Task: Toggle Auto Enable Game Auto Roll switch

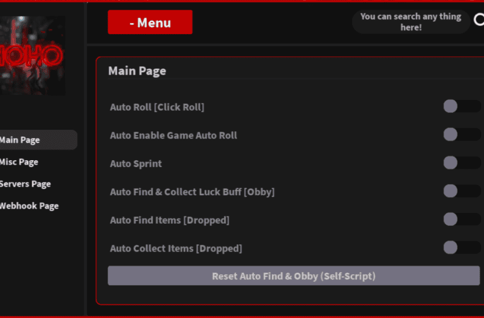Action: click(462, 135)
